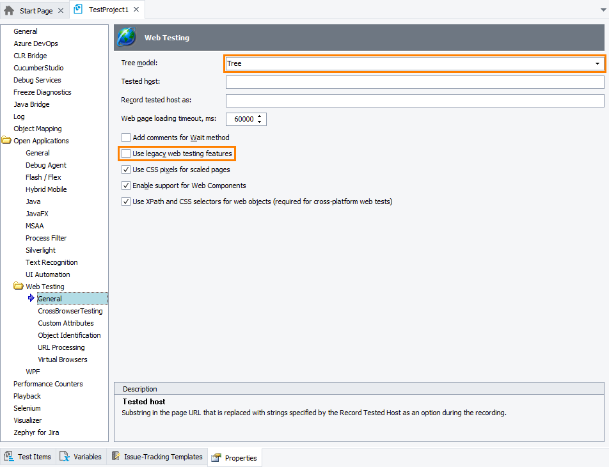Select CrossBrowserTesting in the sidebar

coord(70,310)
